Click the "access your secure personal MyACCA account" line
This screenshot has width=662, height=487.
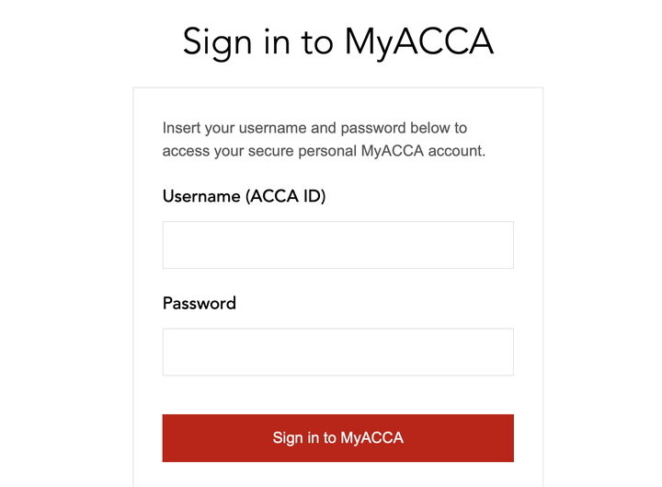pos(324,151)
